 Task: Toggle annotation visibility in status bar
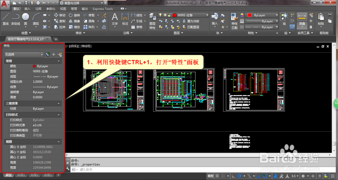(x=276, y=176)
